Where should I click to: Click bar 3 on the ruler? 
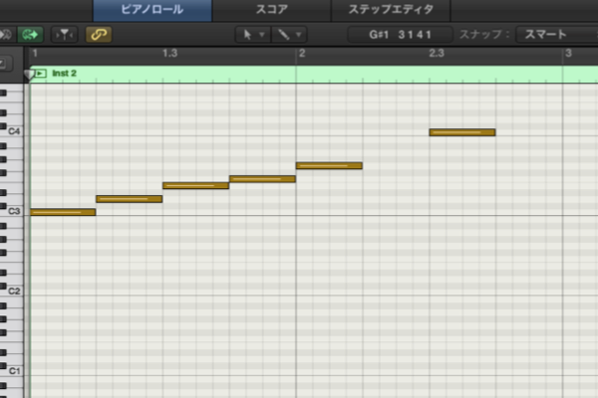pyautogui.click(x=568, y=54)
